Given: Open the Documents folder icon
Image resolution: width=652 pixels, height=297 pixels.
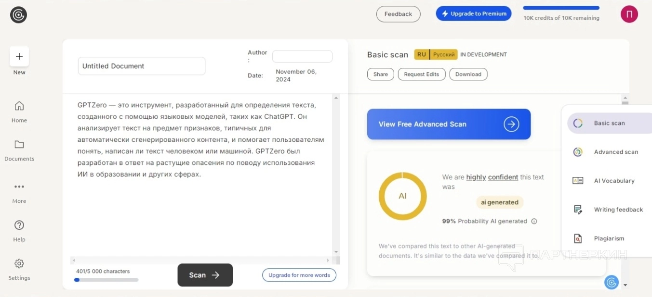Looking at the screenshot, I should (19, 145).
